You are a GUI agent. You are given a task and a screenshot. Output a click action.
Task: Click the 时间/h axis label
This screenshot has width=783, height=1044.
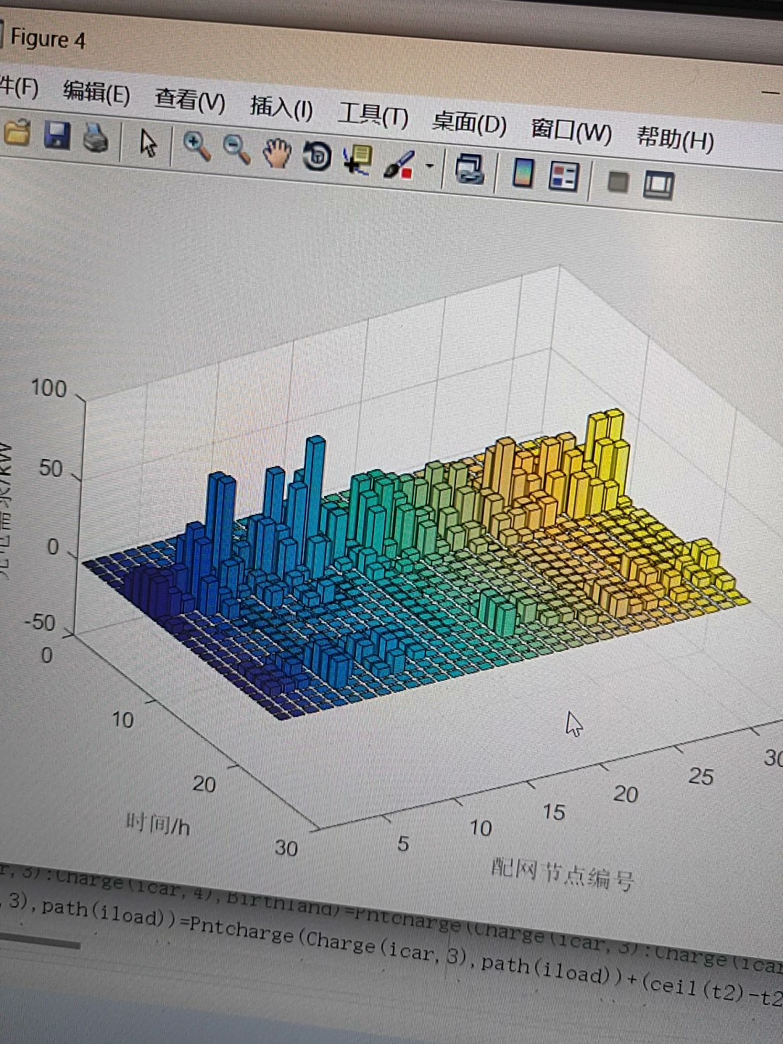coord(158,824)
